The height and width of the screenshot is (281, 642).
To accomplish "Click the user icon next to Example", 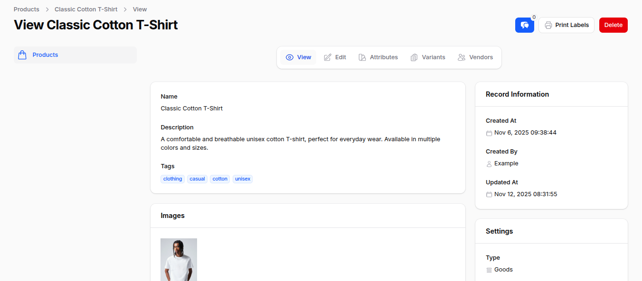I will point(489,163).
